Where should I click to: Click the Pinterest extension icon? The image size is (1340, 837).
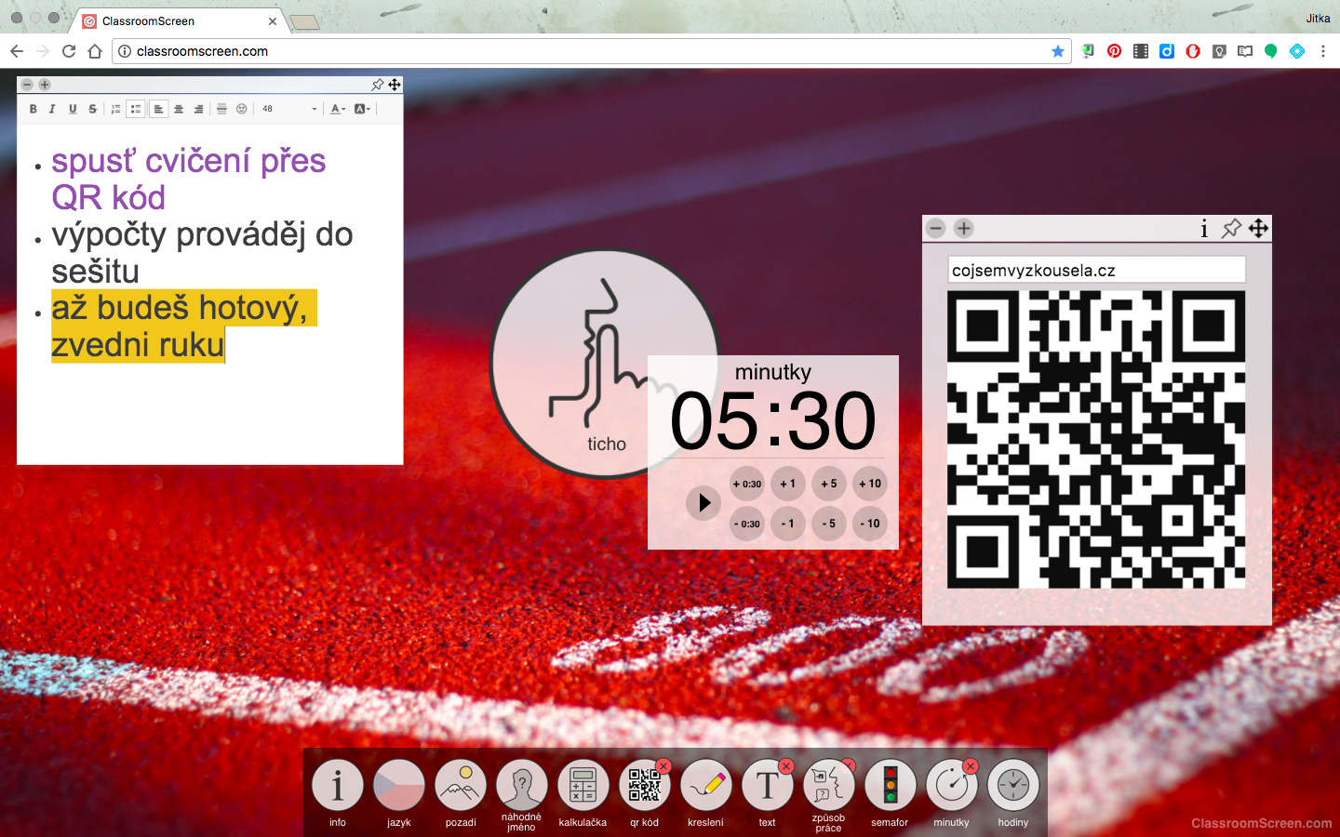[x=1114, y=51]
